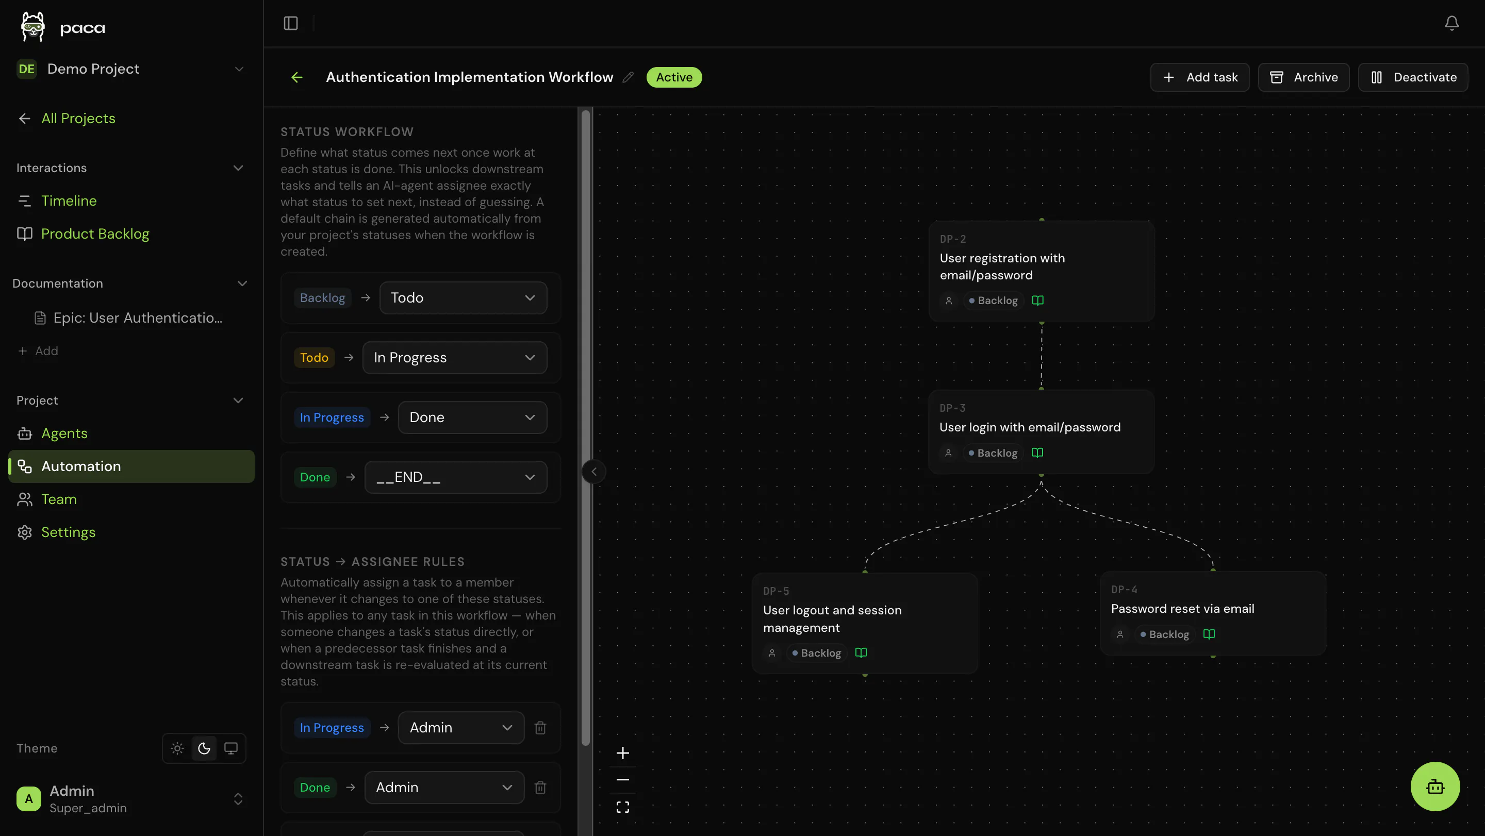Image resolution: width=1485 pixels, height=836 pixels.
Task: Open Todo next-status dropdown showing In Progress
Action: tap(454, 358)
